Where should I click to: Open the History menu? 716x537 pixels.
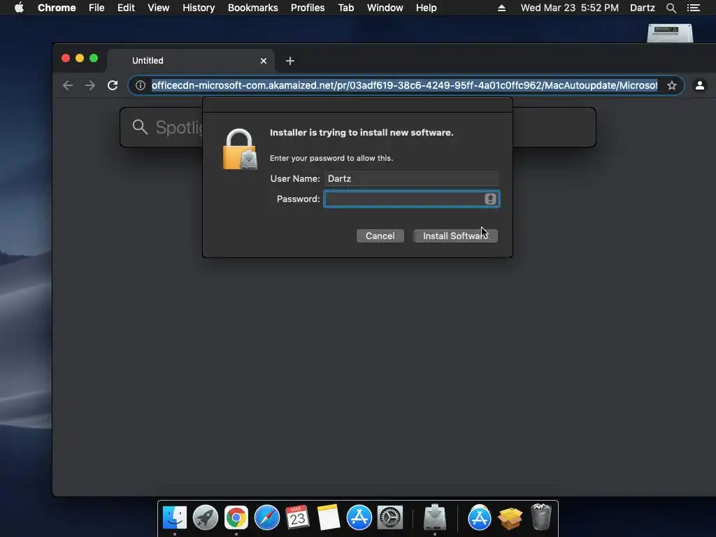(x=199, y=8)
